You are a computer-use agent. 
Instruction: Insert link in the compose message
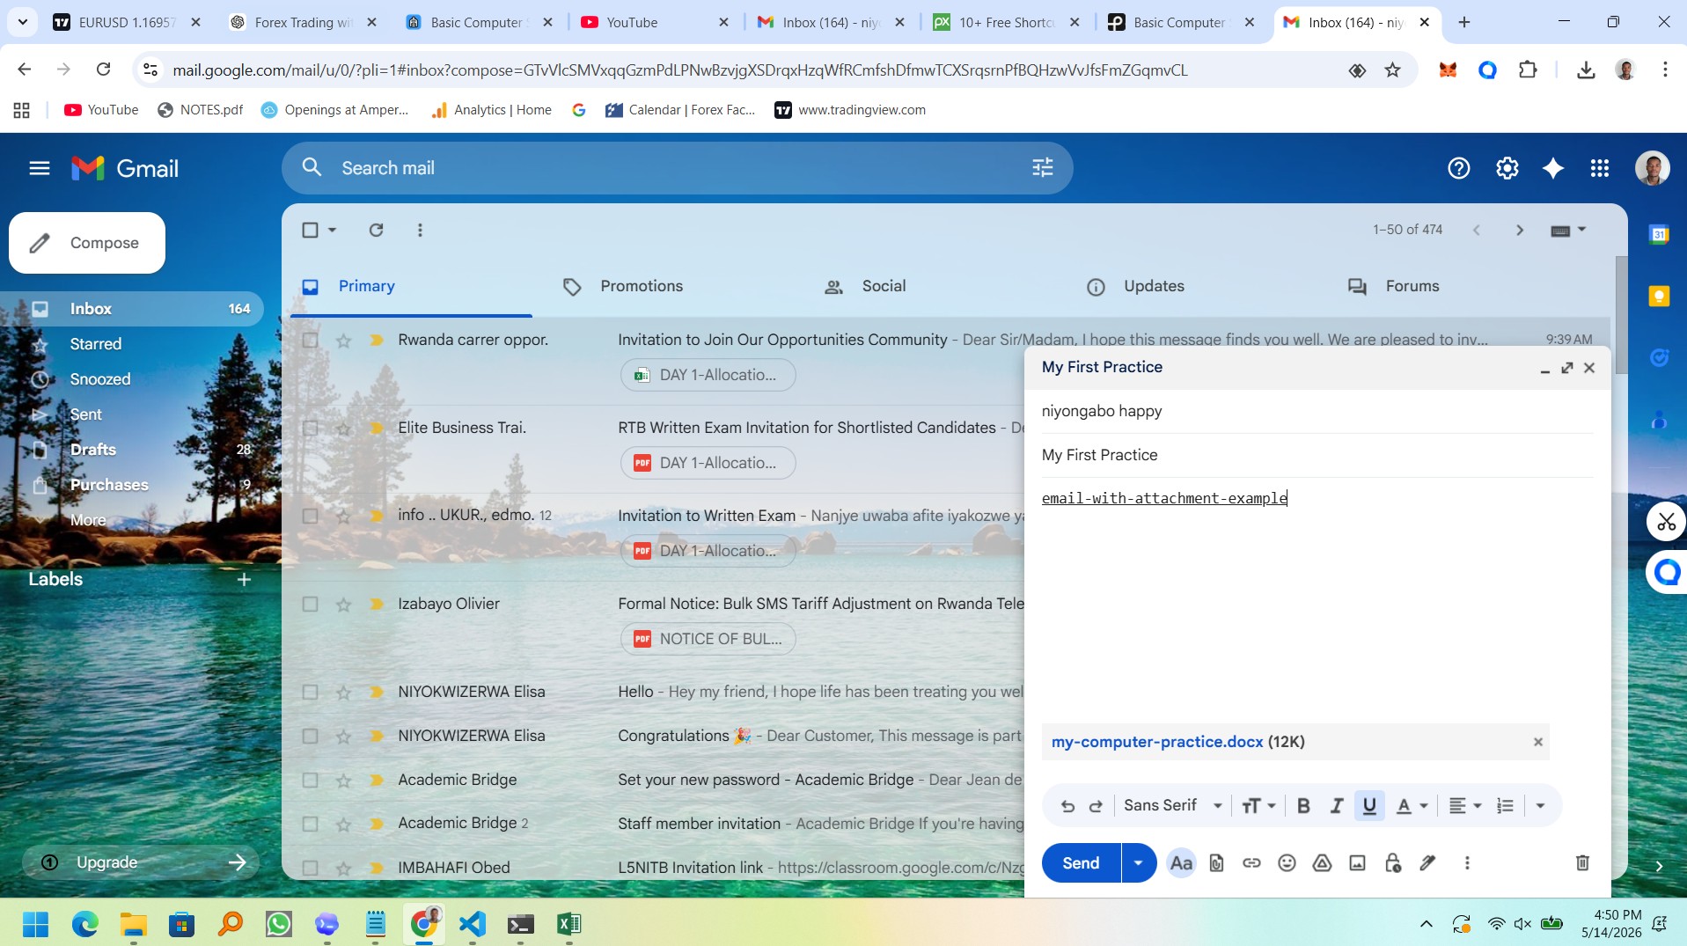[x=1251, y=863]
